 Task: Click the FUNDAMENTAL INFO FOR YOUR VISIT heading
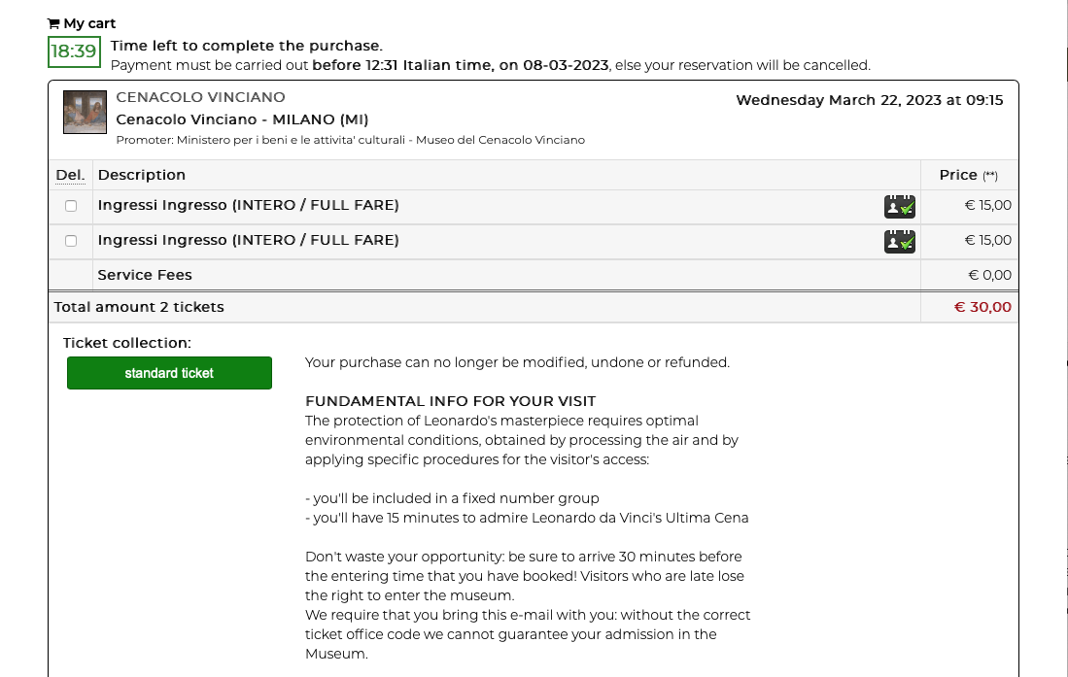(450, 401)
